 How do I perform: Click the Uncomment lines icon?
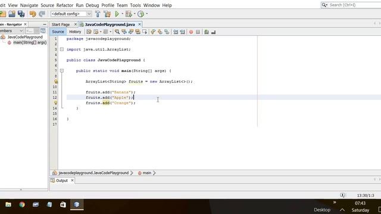pyautogui.click(x=213, y=32)
